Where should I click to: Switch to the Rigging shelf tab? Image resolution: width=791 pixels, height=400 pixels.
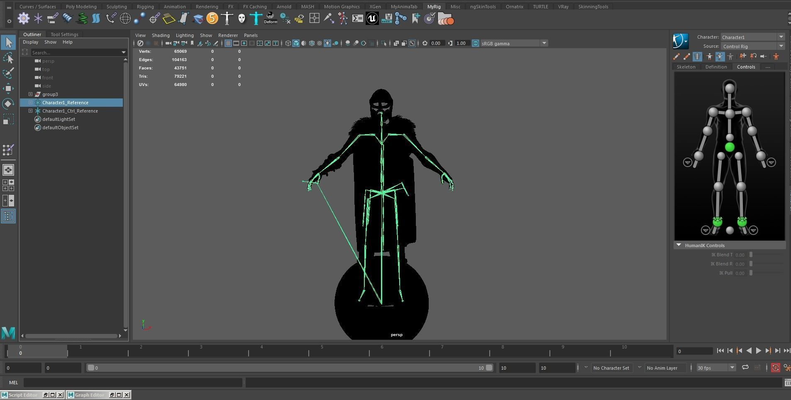click(x=145, y=7)
